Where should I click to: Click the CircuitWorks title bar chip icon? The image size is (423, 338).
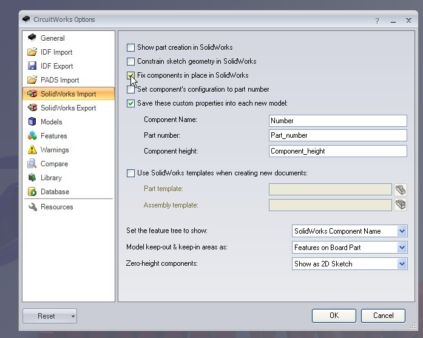pyautogui.click(x=26, y=19)
